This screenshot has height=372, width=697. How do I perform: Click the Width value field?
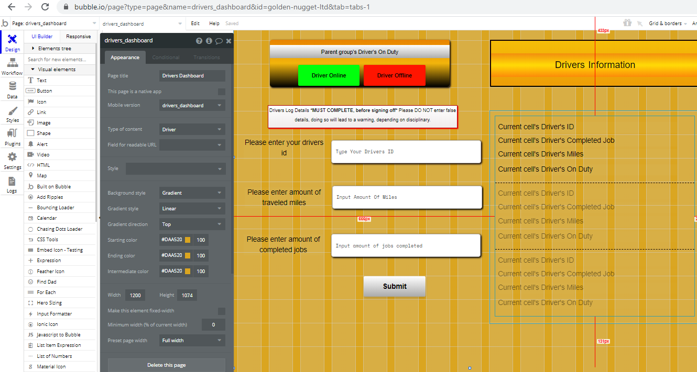(x=135, y=295)
